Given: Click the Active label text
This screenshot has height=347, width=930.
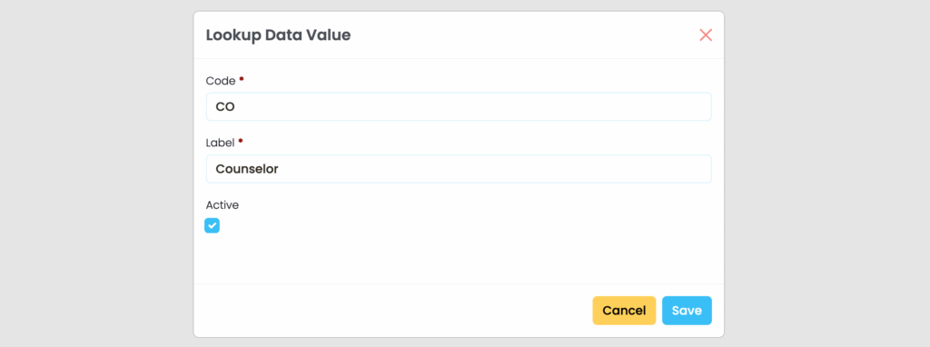Looking at the screenshot, I should coord(223,205).
